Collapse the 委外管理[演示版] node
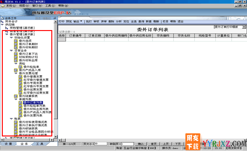Viewport: 247px width, 151px height. pos(7,34)
